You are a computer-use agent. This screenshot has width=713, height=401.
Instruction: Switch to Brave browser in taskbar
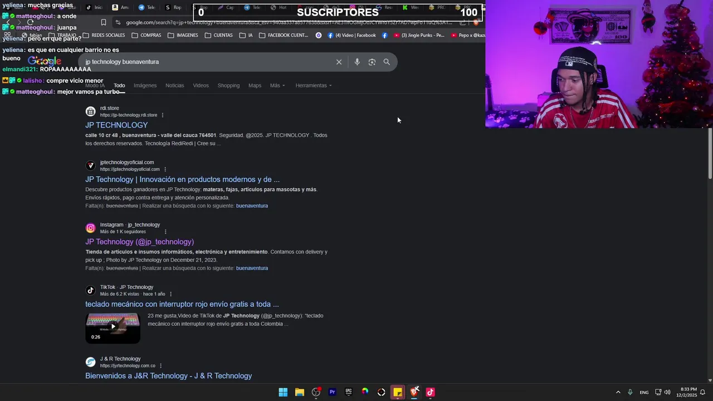tap(414, 392)
